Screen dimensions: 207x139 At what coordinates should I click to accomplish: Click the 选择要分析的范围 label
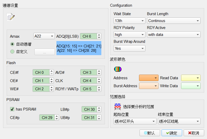coord(139,107)
